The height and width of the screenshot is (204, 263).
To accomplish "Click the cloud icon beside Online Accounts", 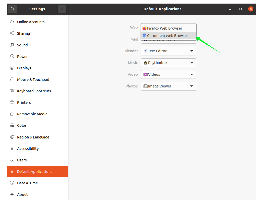I will [12, 22].
